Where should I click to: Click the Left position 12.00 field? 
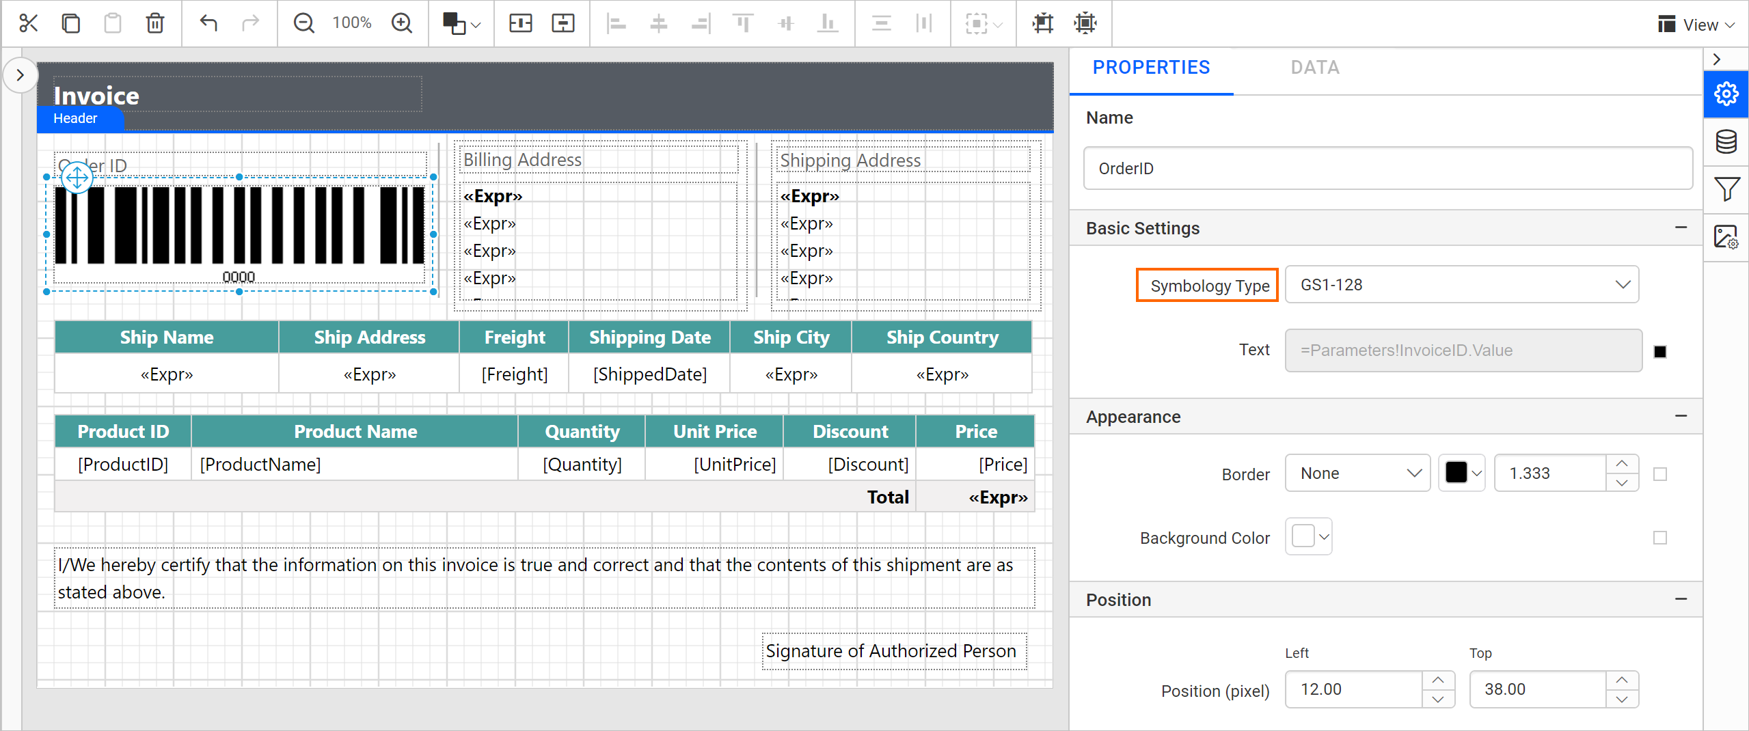[x=1353, y=689]
